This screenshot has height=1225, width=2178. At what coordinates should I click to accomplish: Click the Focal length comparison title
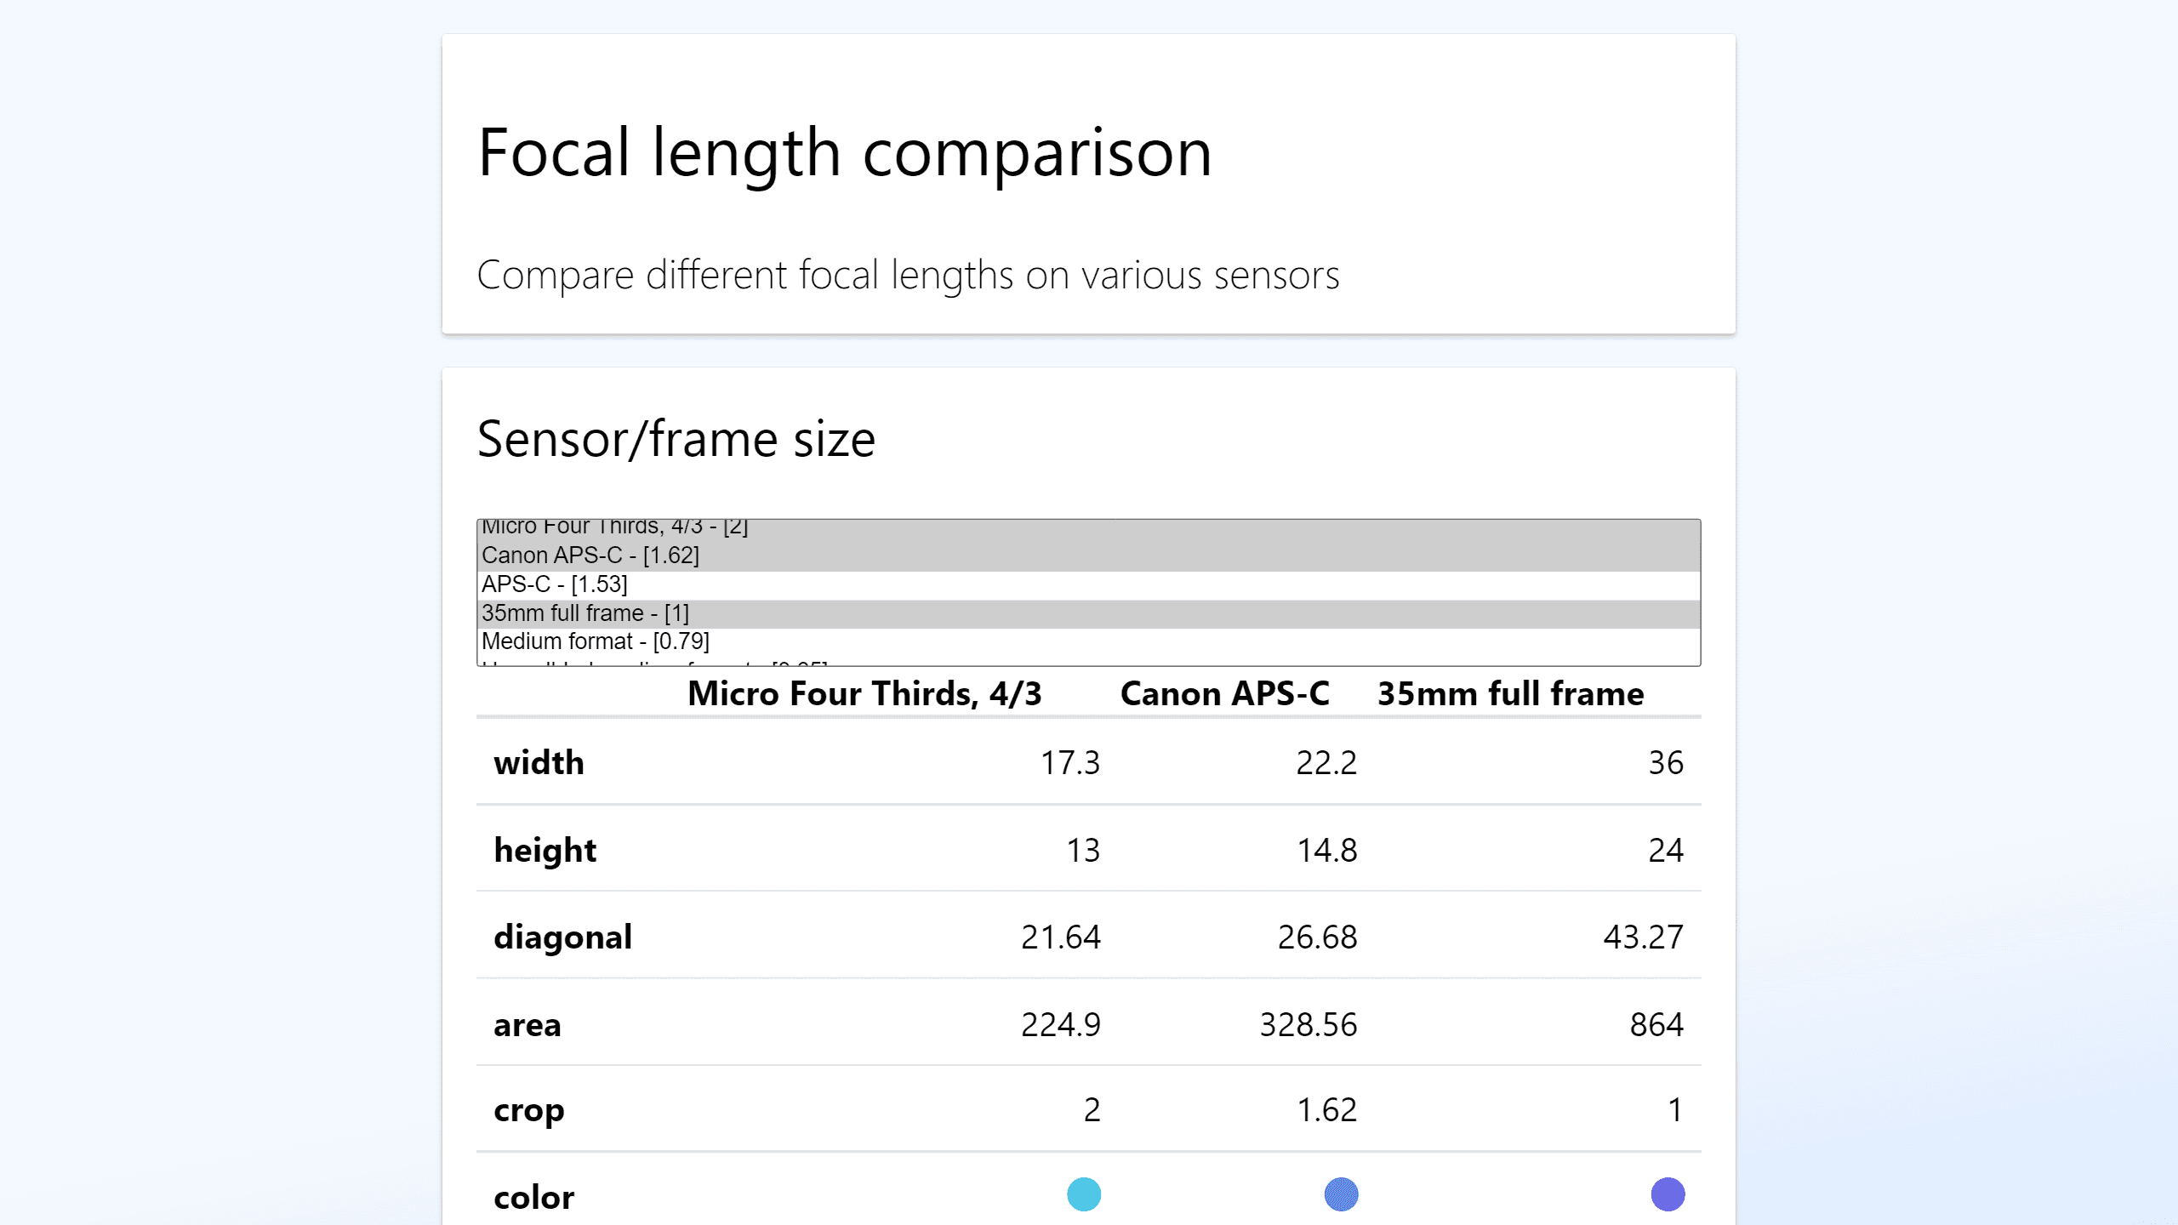click(x=844, y=153)
